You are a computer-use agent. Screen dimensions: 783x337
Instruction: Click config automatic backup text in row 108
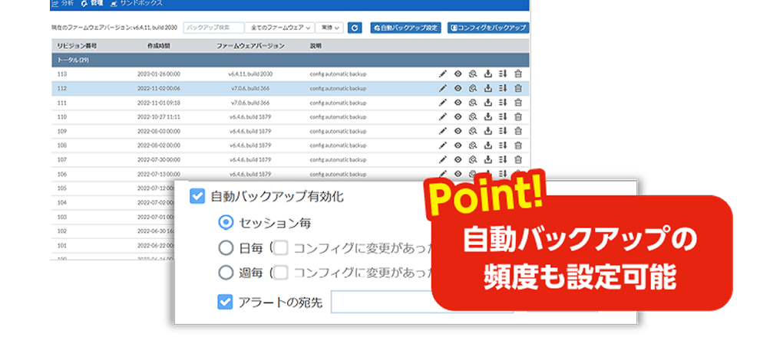pyautogui.click(x=338, y=146)
